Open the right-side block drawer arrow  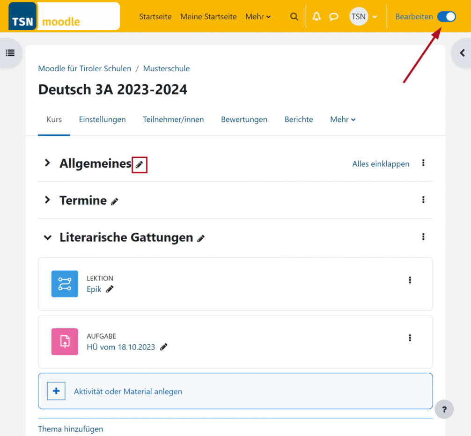[x=461, y=53]
